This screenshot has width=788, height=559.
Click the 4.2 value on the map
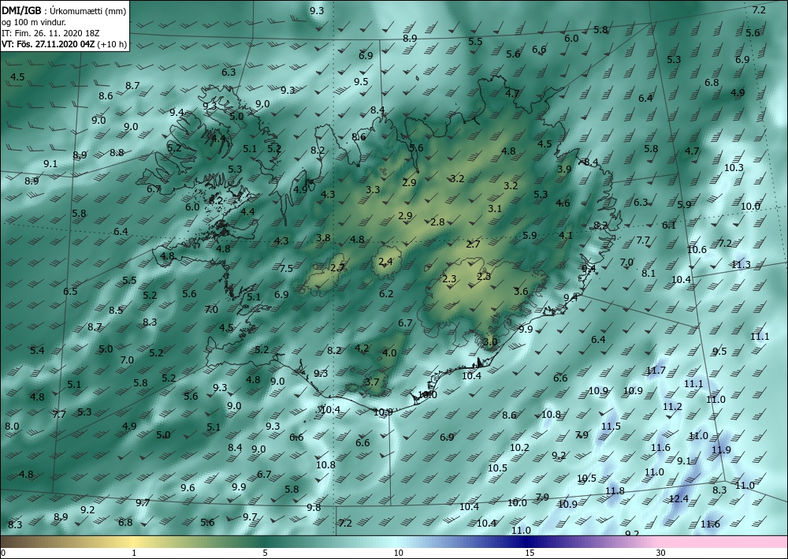[x=362, y=348]
